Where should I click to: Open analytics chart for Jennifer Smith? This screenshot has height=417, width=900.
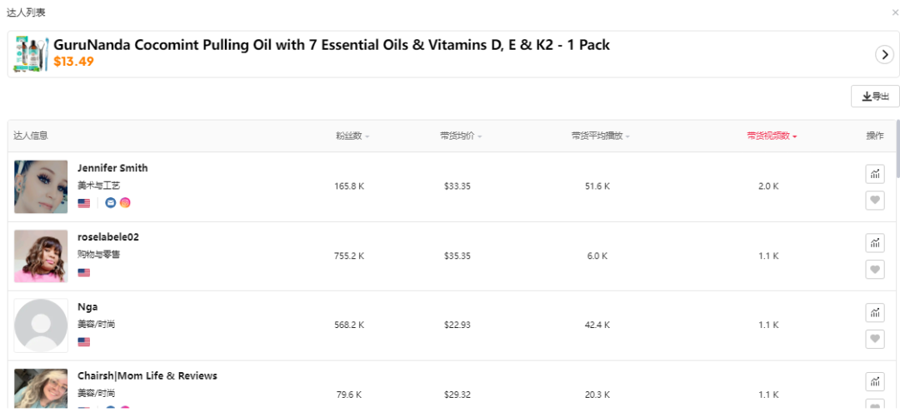(874, 174)
